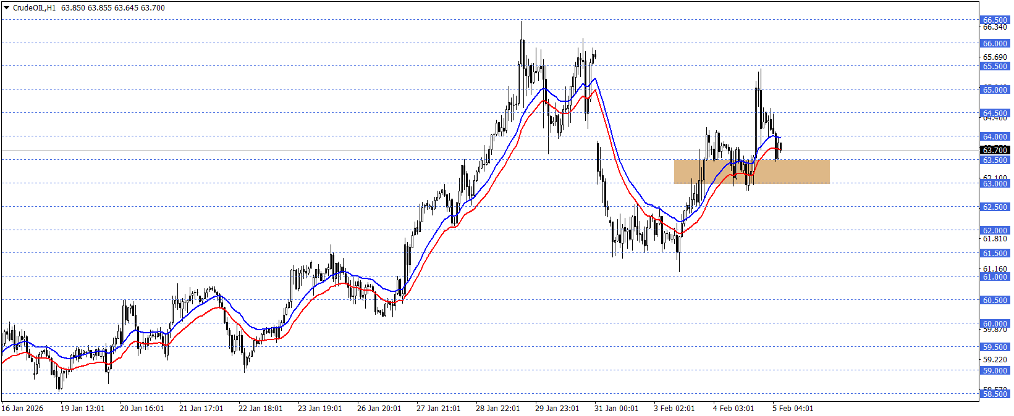
Task: Click the 62.000 price level label
Action: point(995,230)
